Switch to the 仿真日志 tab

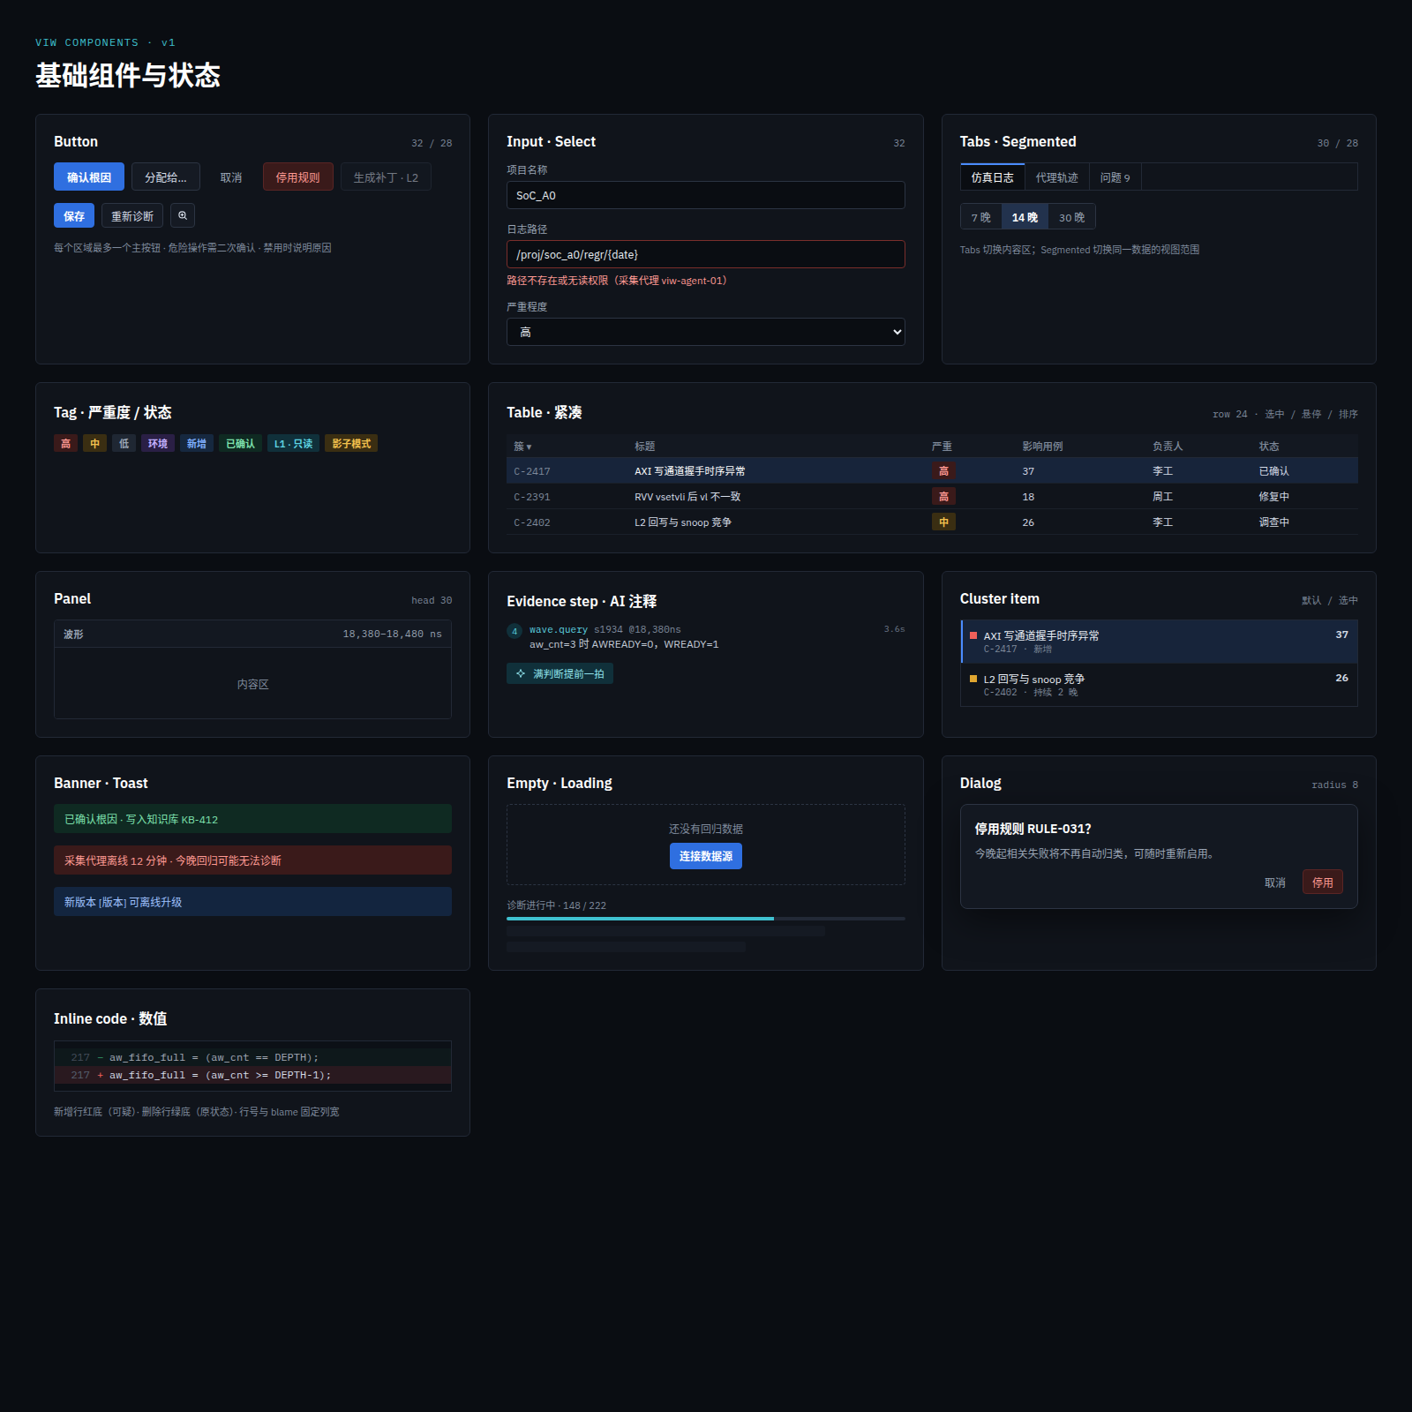pyautogui.click(x=993, y=176)
